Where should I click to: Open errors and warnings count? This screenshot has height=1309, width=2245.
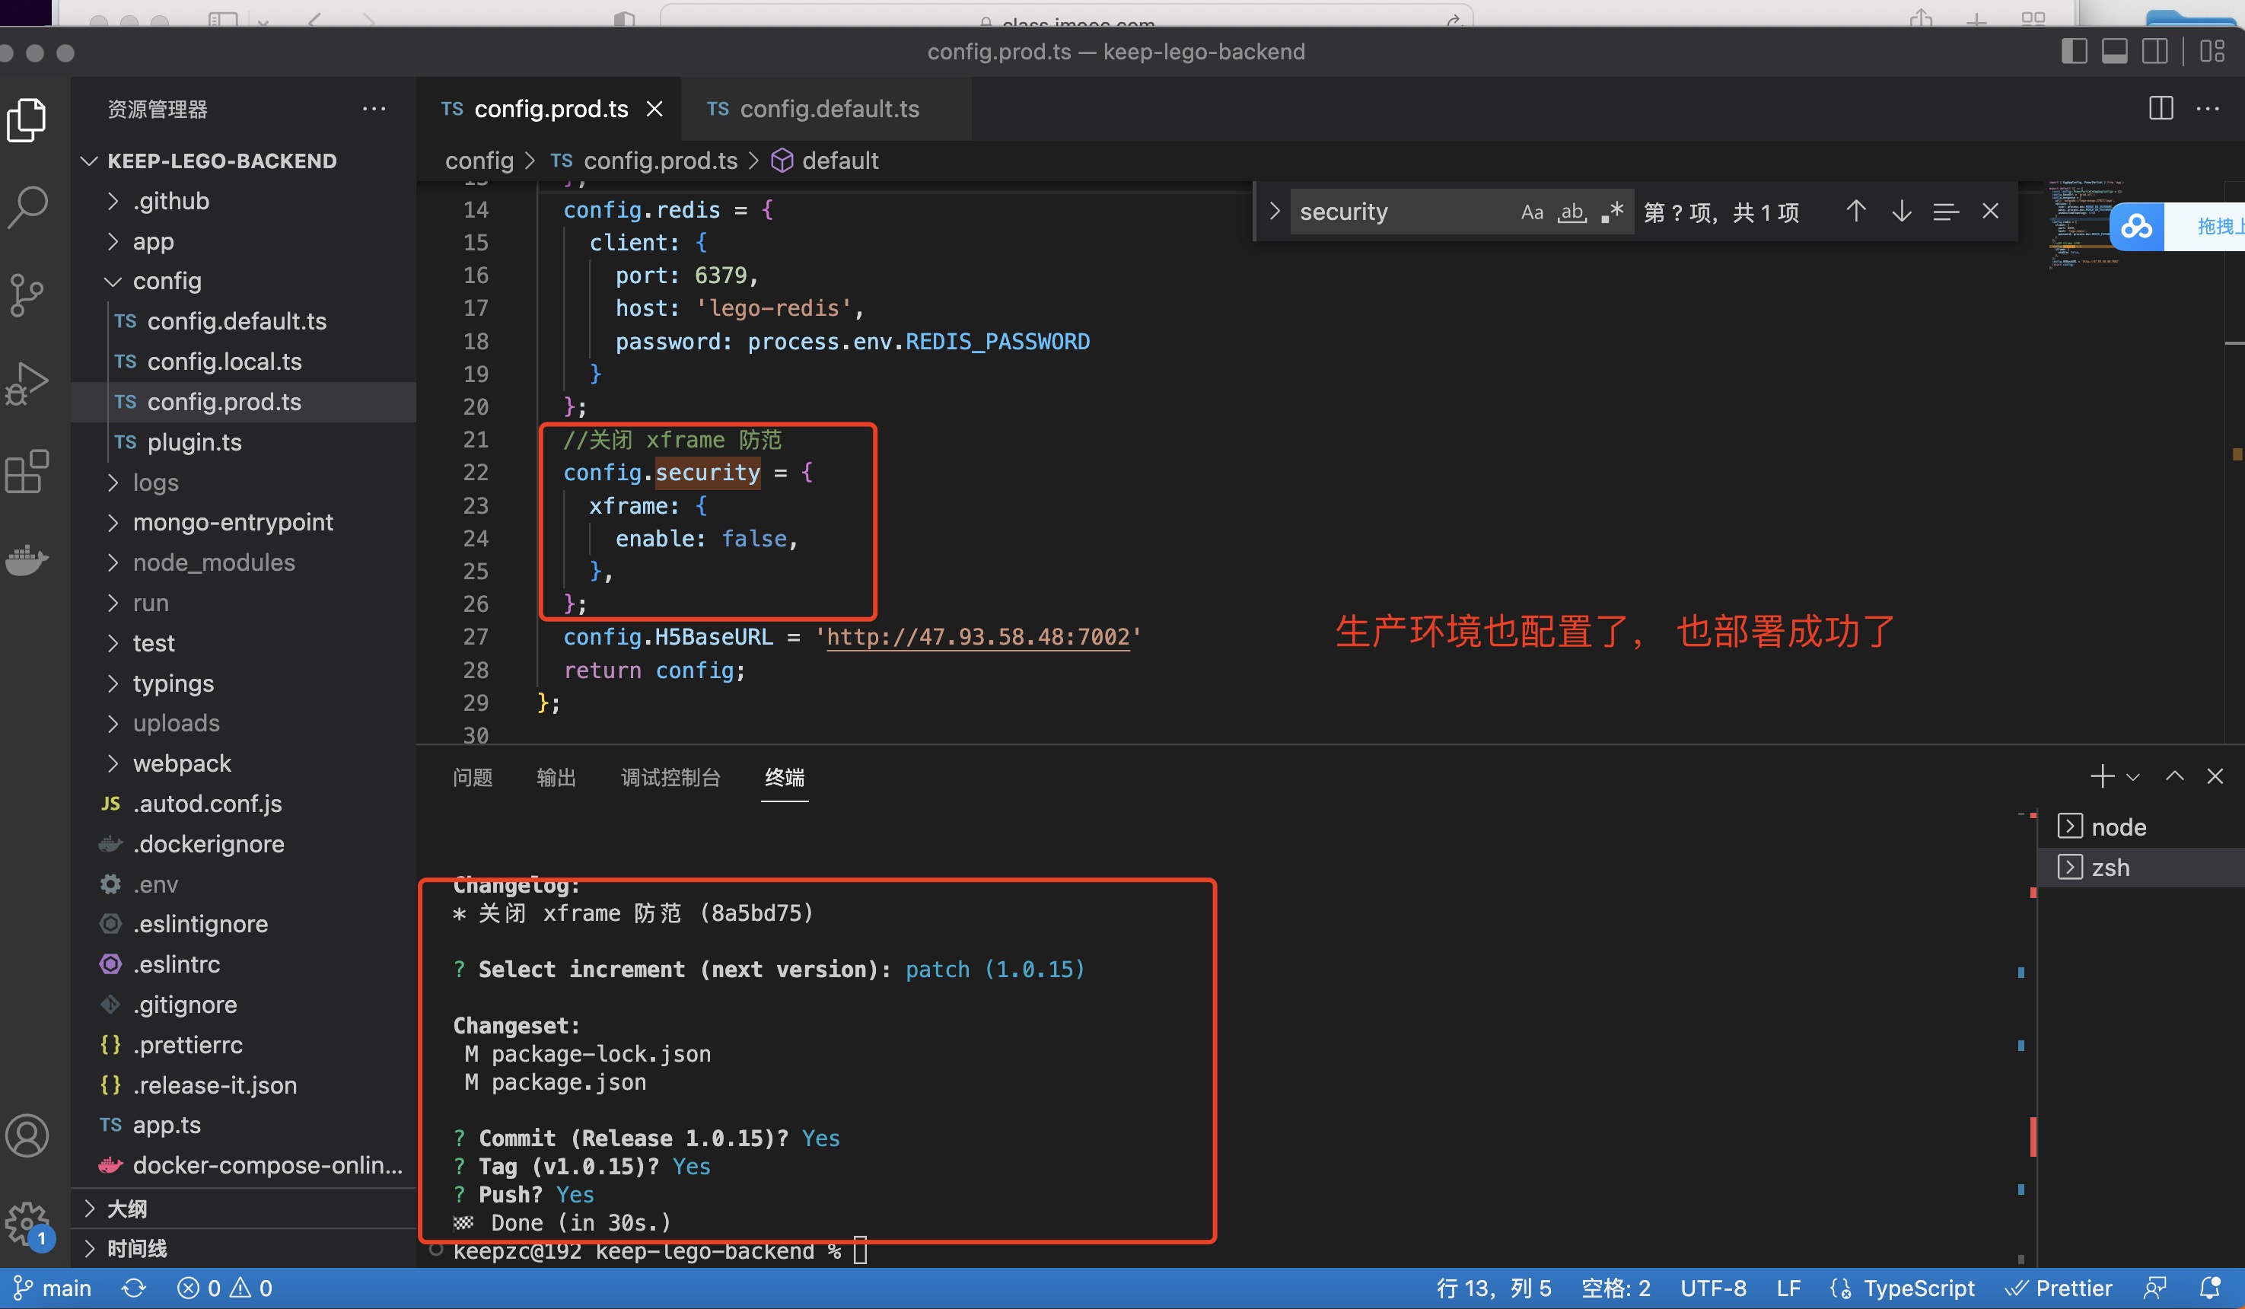(224, 1288)
